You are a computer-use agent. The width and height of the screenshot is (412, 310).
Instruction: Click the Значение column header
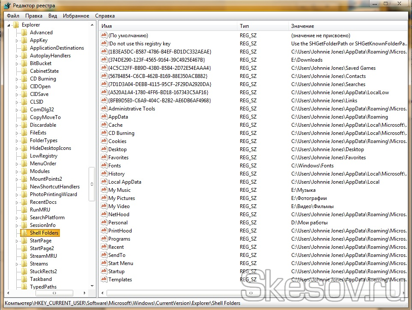point(347,27)
